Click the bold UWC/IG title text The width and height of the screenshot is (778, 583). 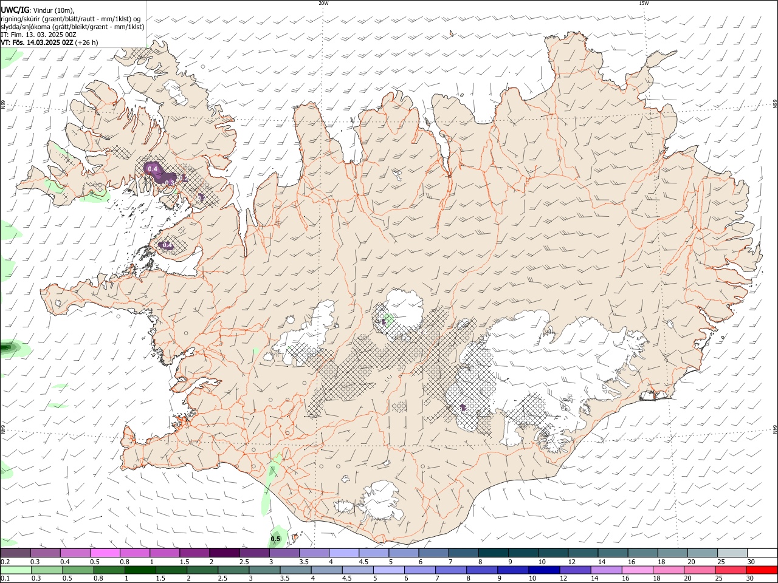click(x=15, y=10)
